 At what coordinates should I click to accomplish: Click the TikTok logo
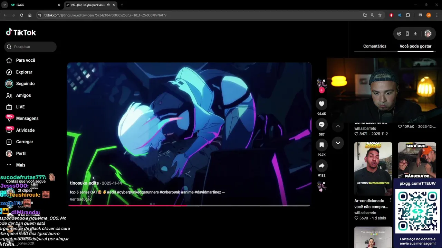coord(21,32)
